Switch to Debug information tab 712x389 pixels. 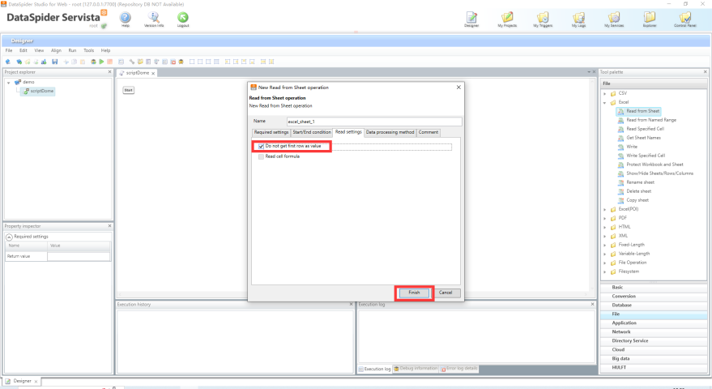click(x=416, y=369)
